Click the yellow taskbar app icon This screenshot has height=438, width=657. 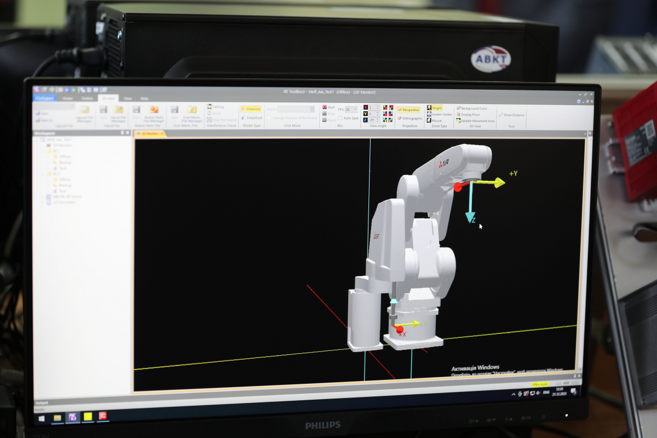pos(88,417)
